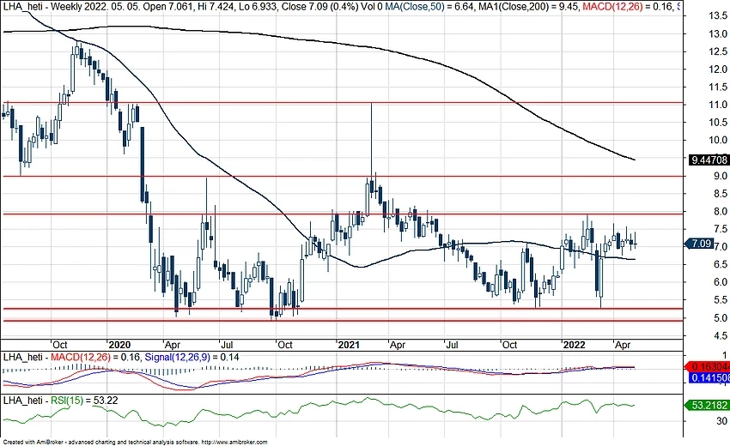Click the 5.0 price axis label
Screen dimensions: 730x446
[x=721, y=317]
